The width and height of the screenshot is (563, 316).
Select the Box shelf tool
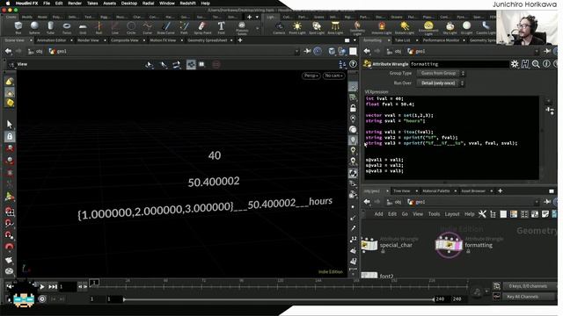18,27
